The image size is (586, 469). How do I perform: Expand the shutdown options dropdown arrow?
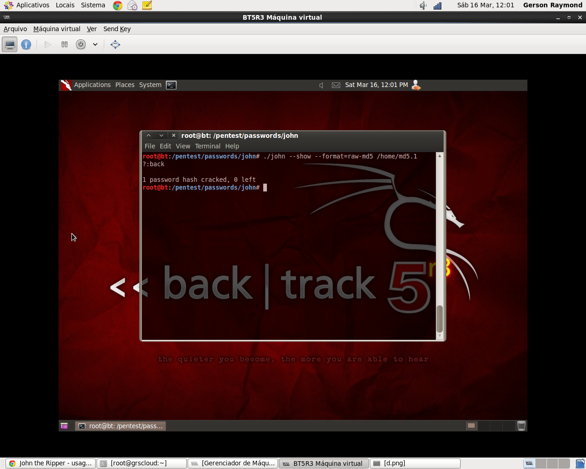click(x=95, y=44)
